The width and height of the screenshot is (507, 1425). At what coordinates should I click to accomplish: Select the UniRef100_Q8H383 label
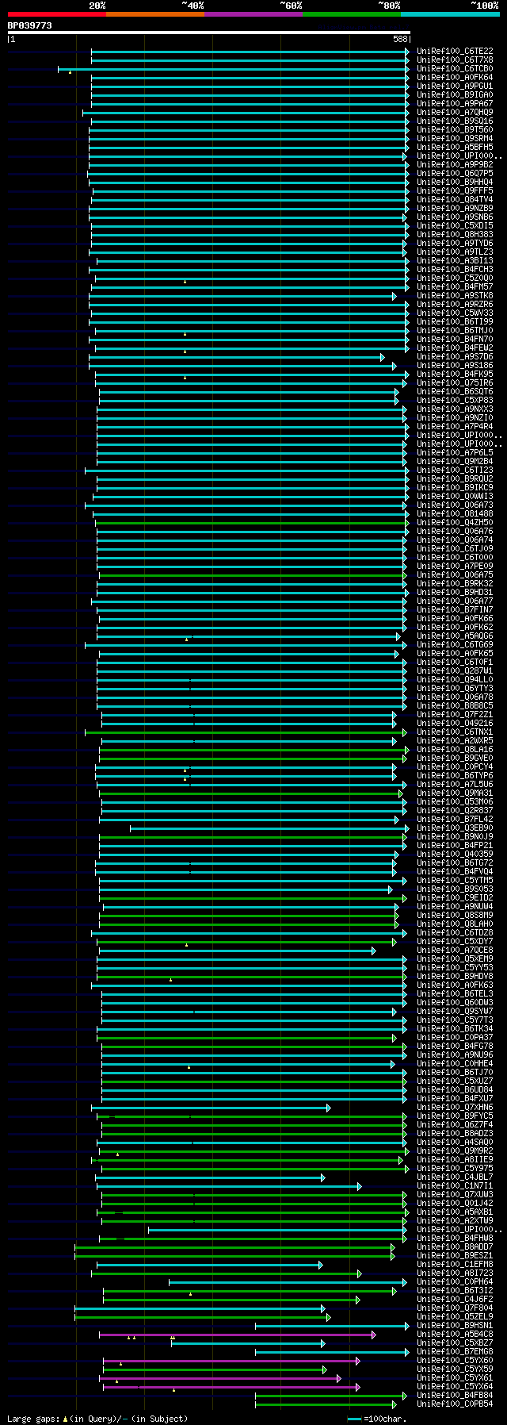(455, 234)
